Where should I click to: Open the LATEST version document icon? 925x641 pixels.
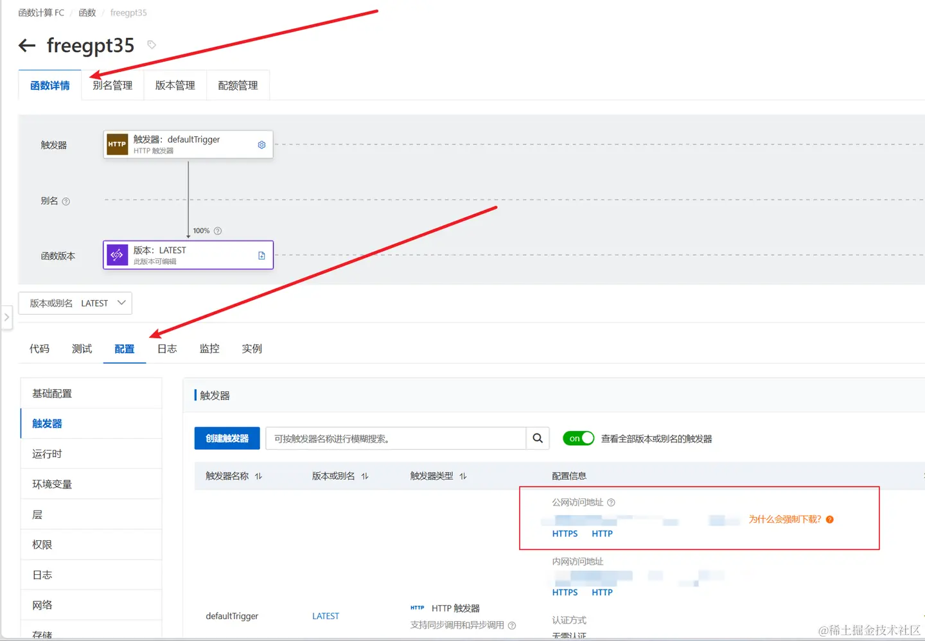261,256
